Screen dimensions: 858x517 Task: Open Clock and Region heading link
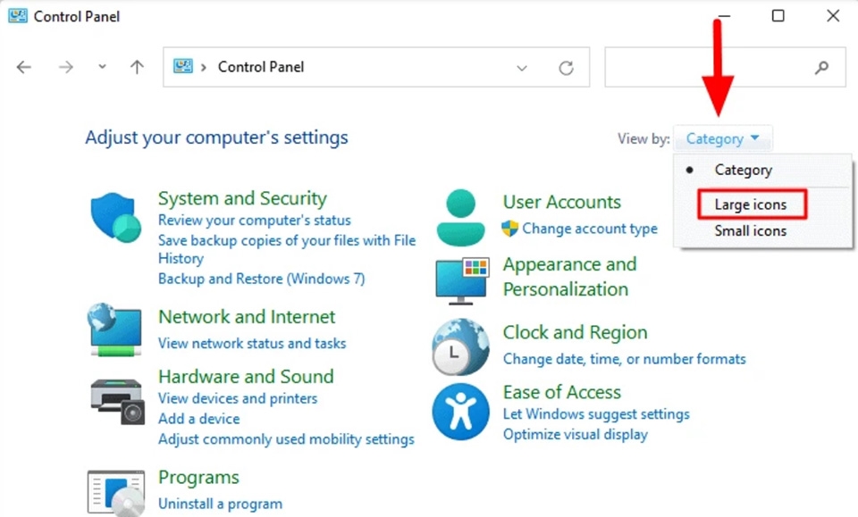pos(575,332)
